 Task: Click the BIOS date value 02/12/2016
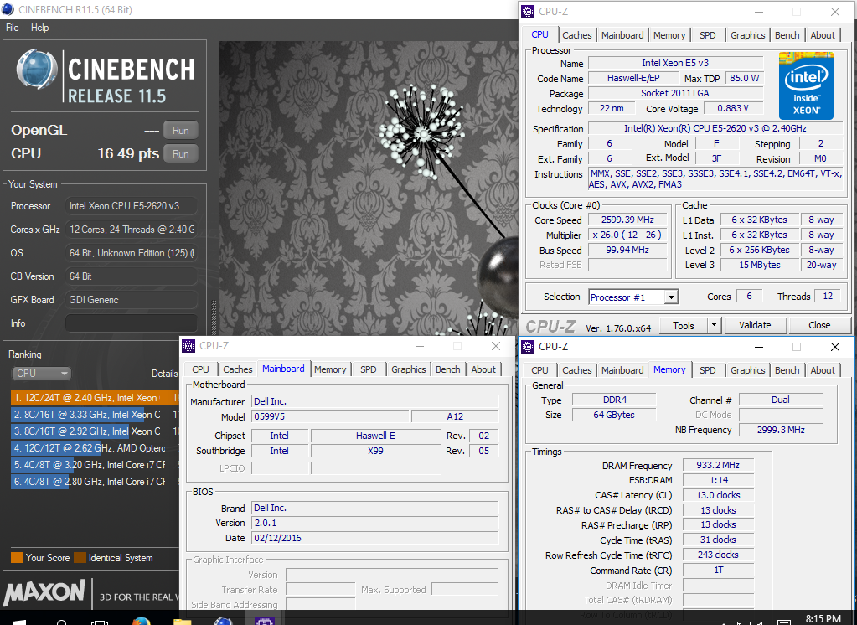pos(375,538)
